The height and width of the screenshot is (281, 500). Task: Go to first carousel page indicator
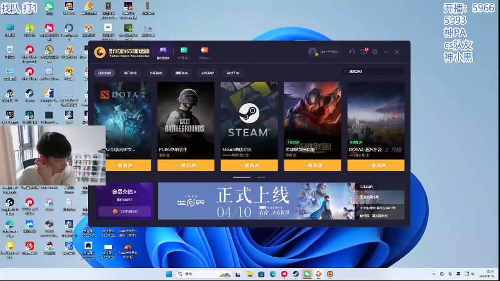[242, 177]
